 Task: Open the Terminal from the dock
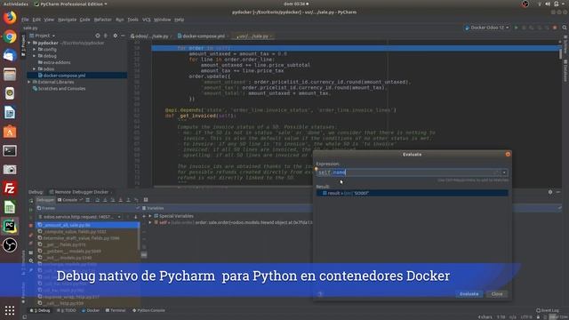tap(10, 150)
